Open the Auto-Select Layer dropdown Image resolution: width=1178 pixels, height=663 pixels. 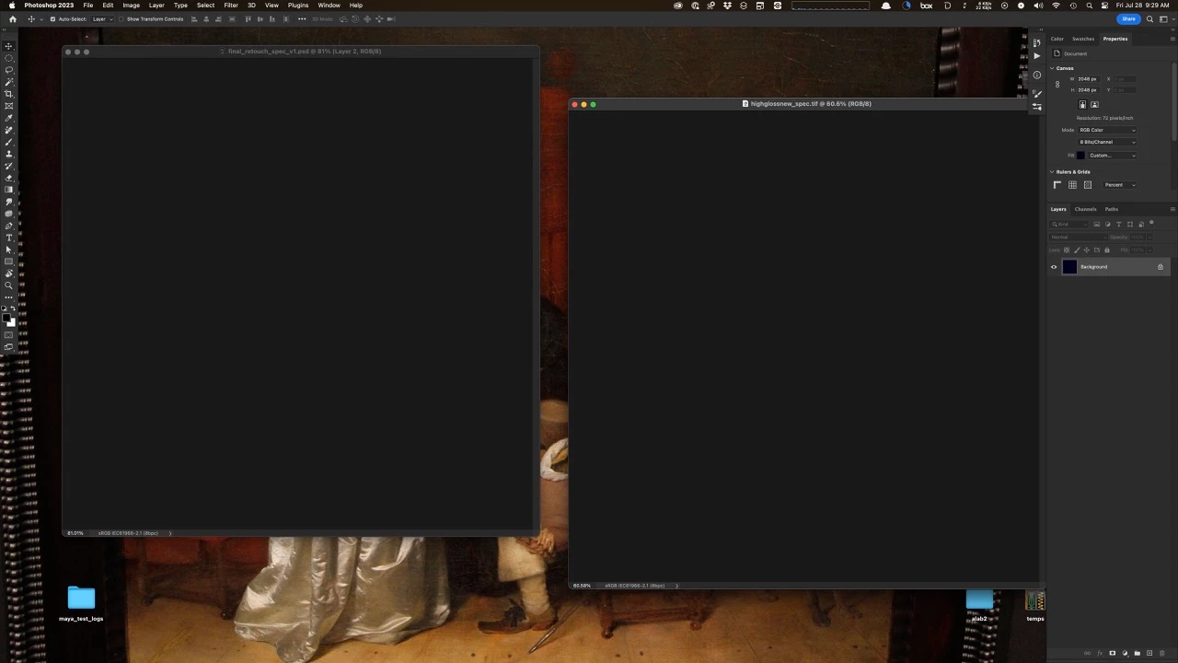click(101, 18)
